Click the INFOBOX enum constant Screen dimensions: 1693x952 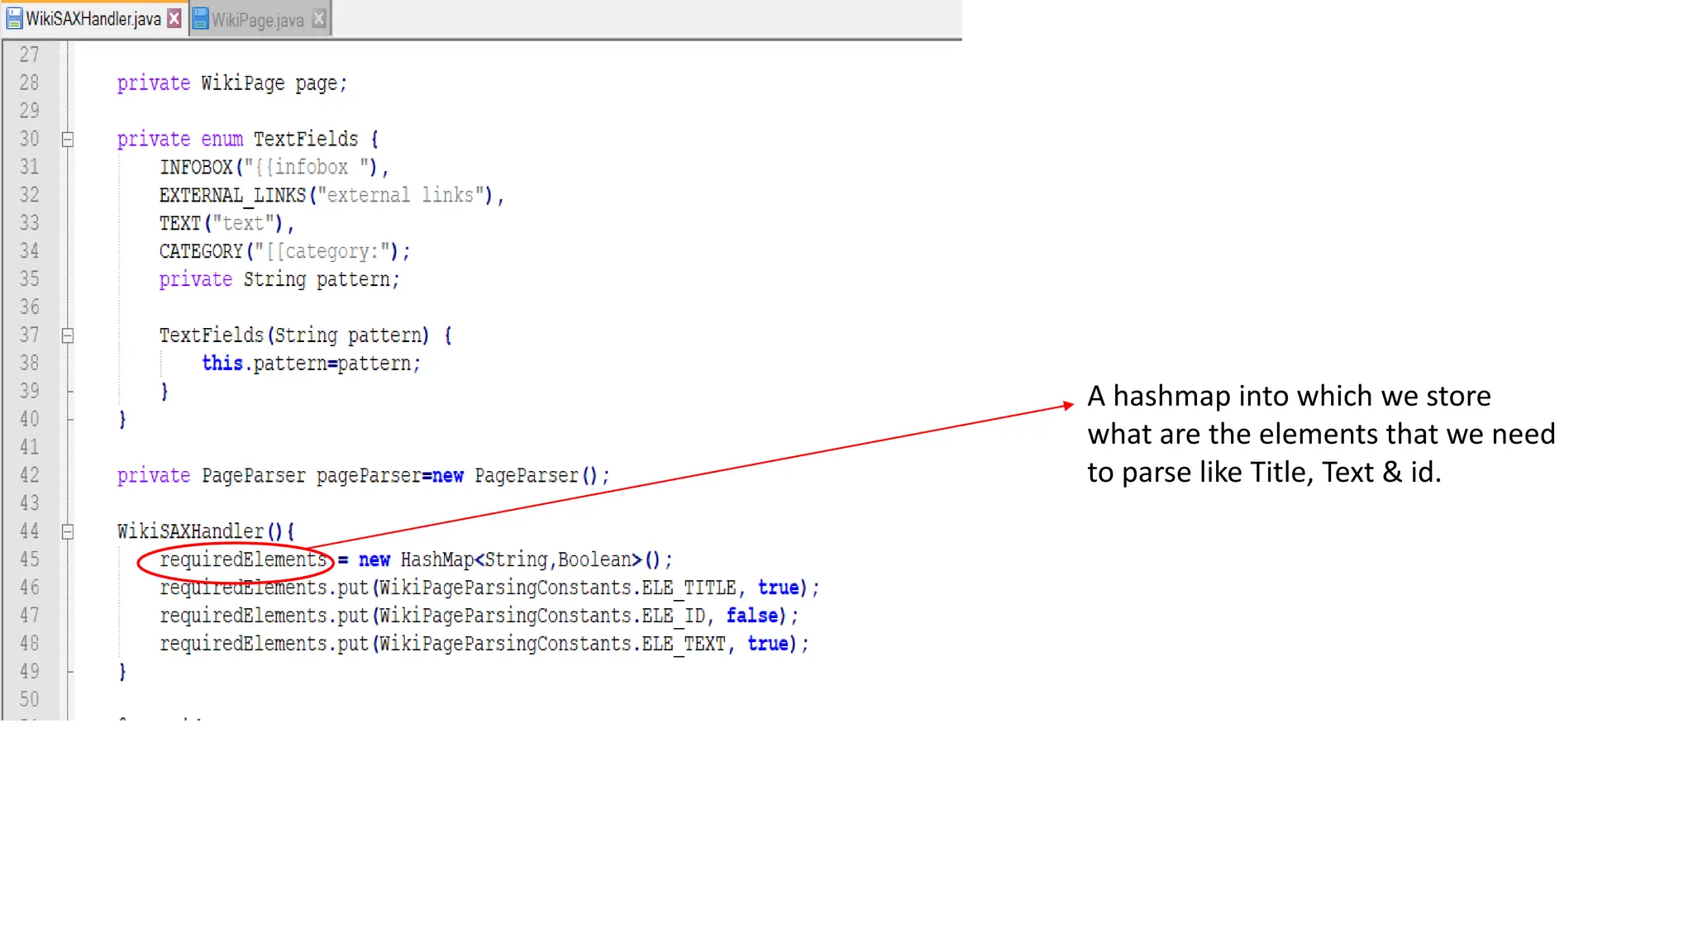(196, 167)
